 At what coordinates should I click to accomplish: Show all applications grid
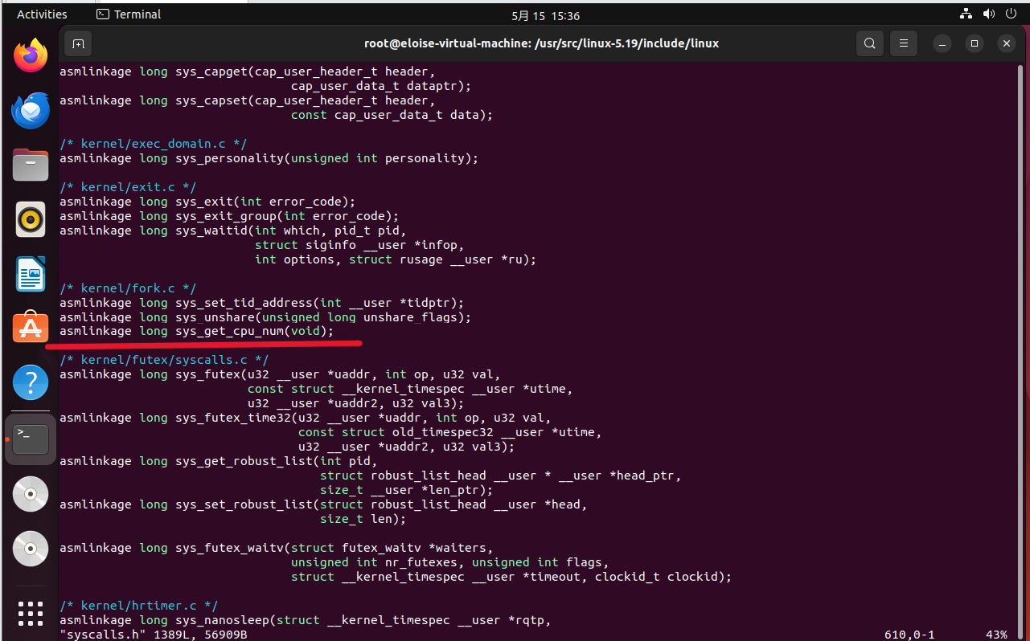31,614
